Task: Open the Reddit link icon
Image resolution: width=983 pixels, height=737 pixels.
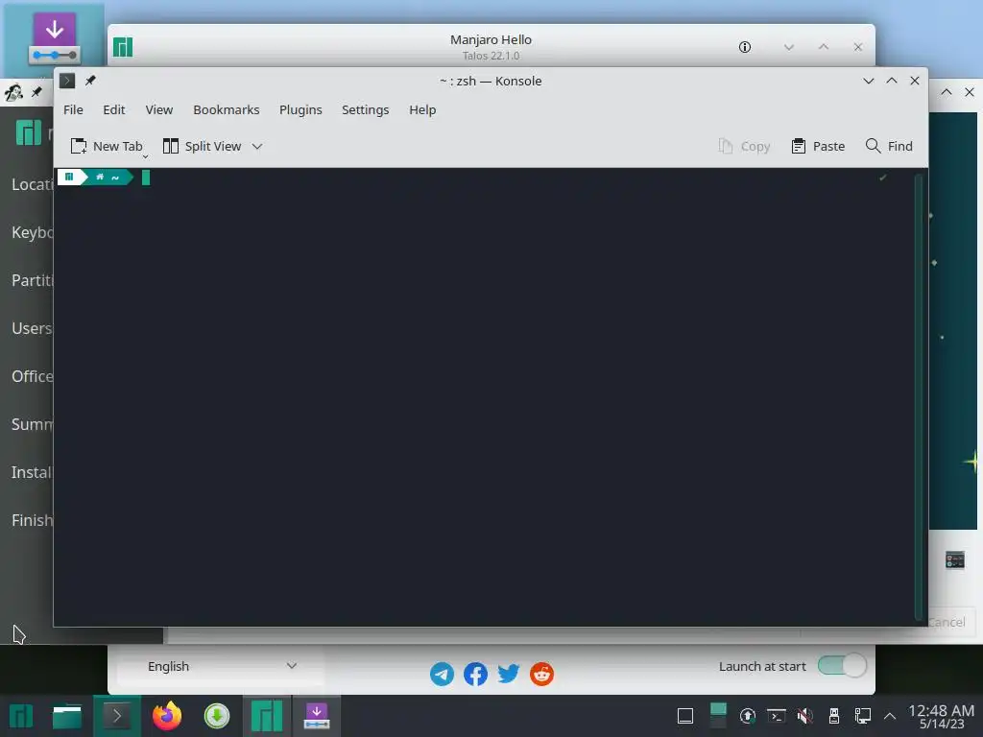Action: pos(541,675)
